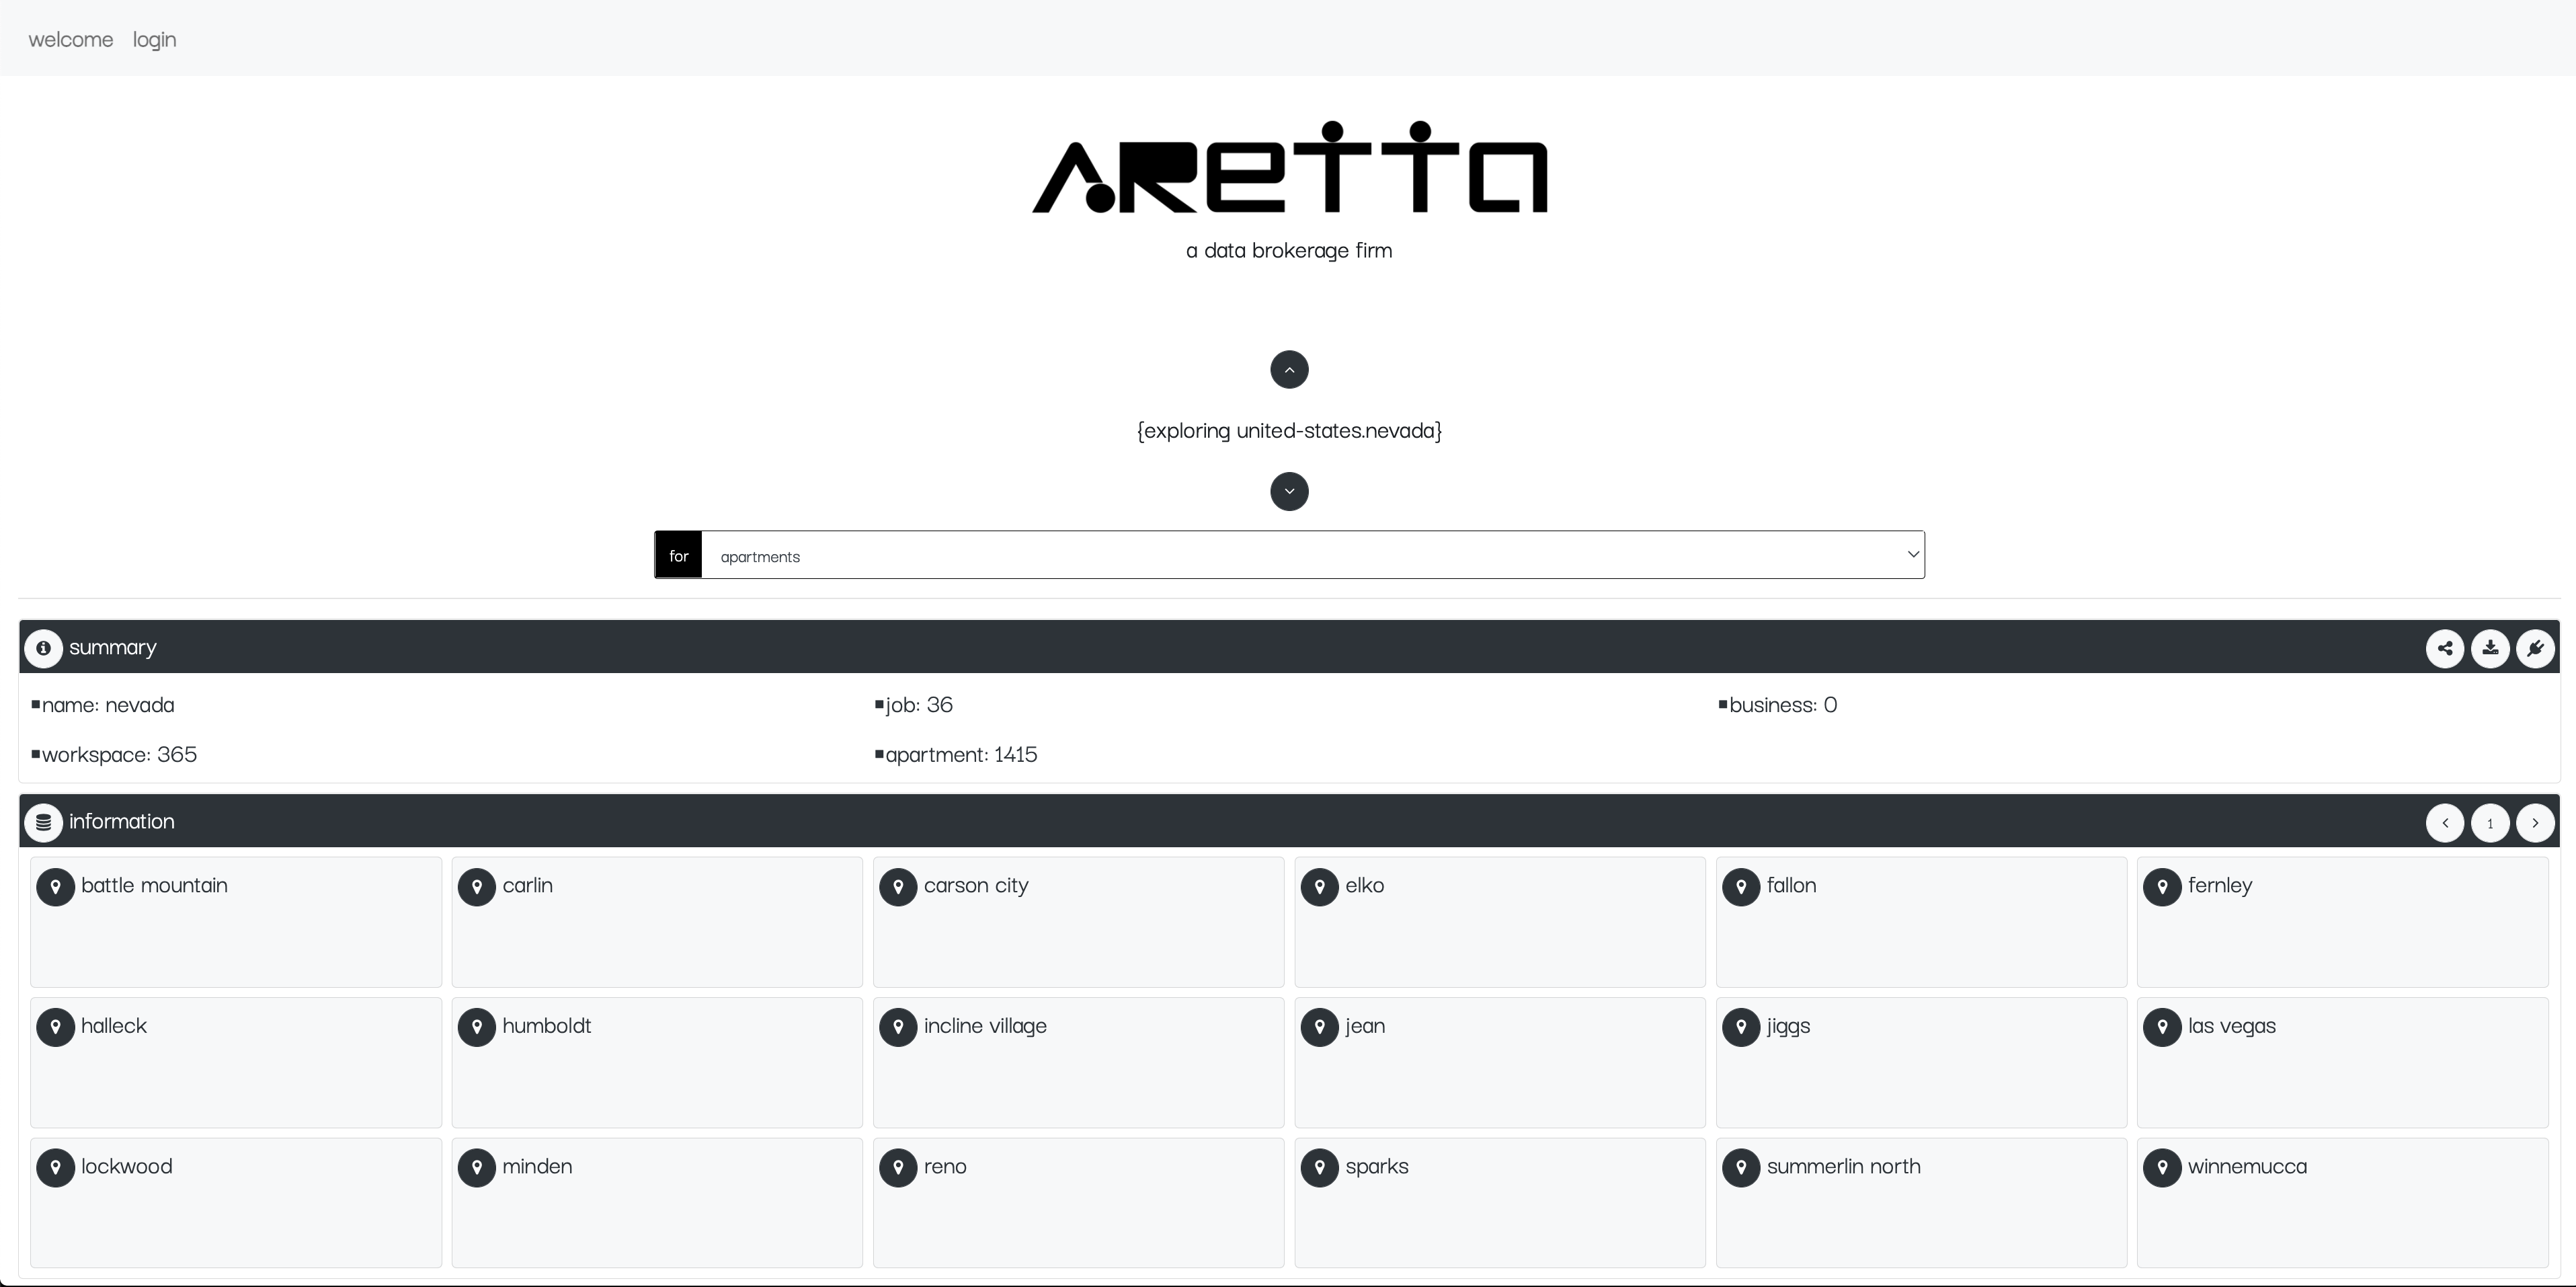2576x1287 pixels.
Task: Open the winnemucca city name
Action: pos(2247,1166)
